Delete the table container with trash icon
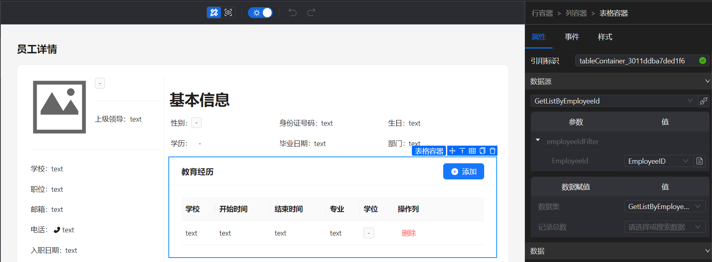Image resolution: width=712 pixels, height=262 pixels. 493,151
